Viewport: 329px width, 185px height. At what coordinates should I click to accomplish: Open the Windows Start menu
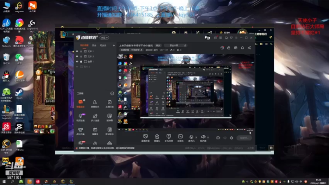[4, 181]
